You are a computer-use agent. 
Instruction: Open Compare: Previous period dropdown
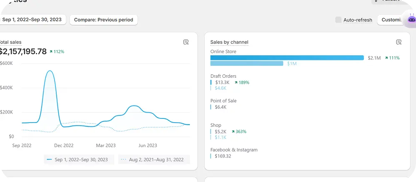point(104,20)
